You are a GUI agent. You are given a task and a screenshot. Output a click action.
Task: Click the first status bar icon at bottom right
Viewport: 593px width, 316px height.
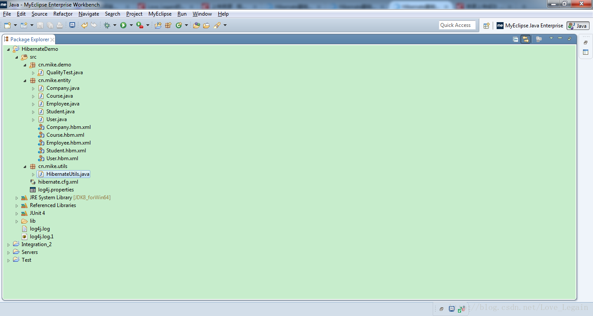point(441,309)
